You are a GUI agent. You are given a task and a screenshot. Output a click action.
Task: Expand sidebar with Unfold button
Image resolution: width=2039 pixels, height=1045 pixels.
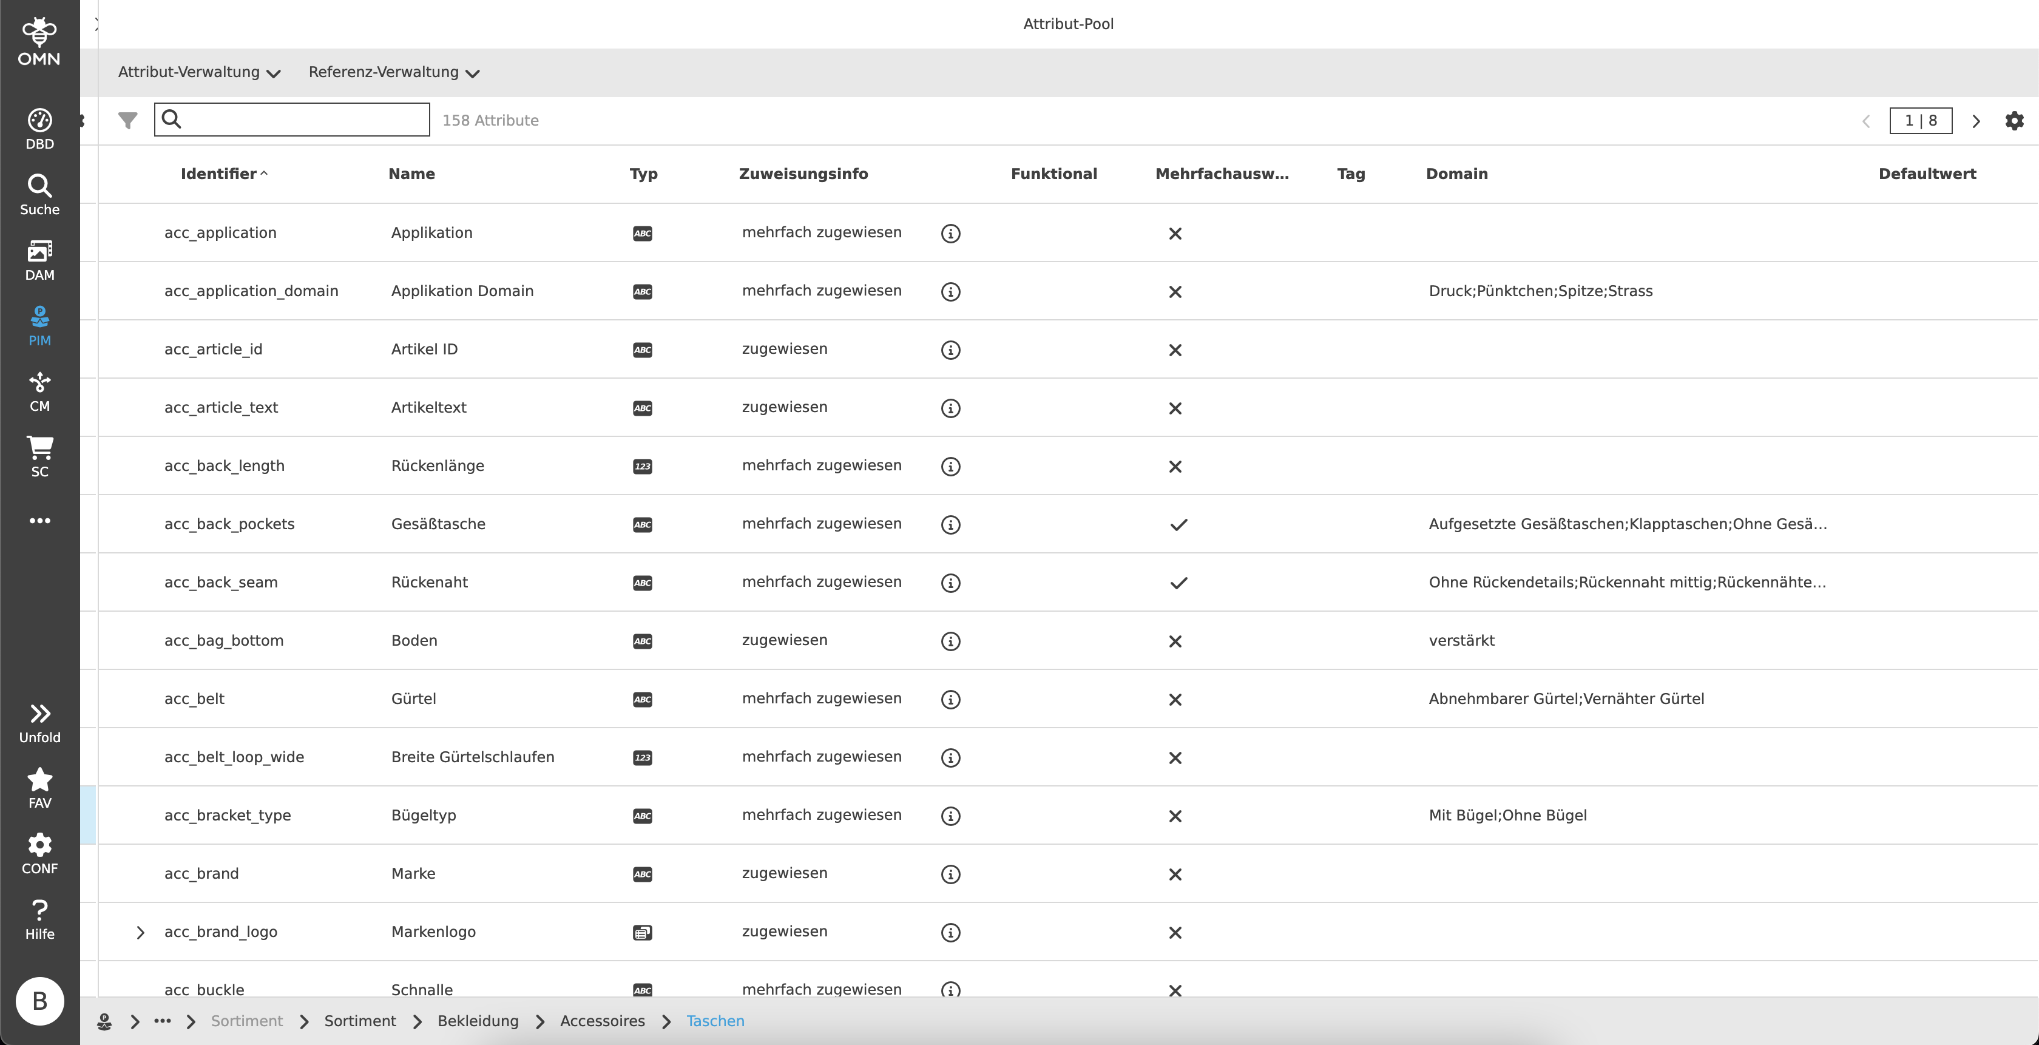(39, 723)
